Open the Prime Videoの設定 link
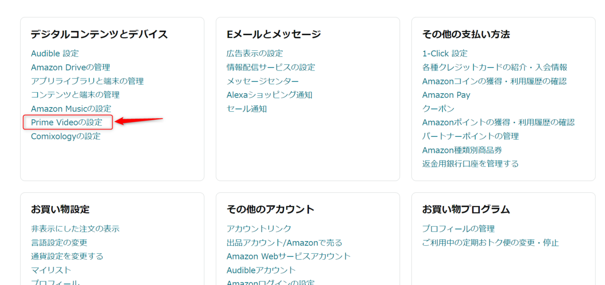This screenshot has width=605, height=285. 67,122
